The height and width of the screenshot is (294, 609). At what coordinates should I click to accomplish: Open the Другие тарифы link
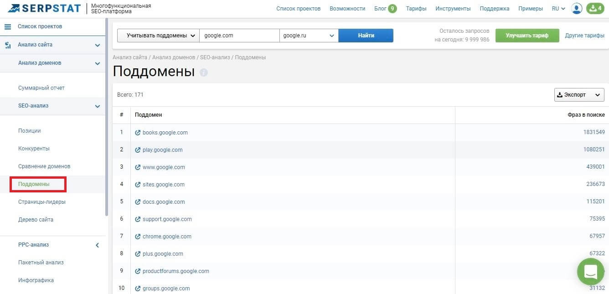click(x=585, y=36)
